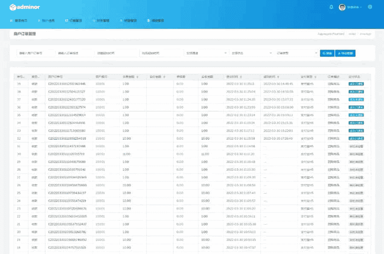Focus the 商户订单号 input field
This screenshot has height=254, width=384.
[x=35, y=53]
